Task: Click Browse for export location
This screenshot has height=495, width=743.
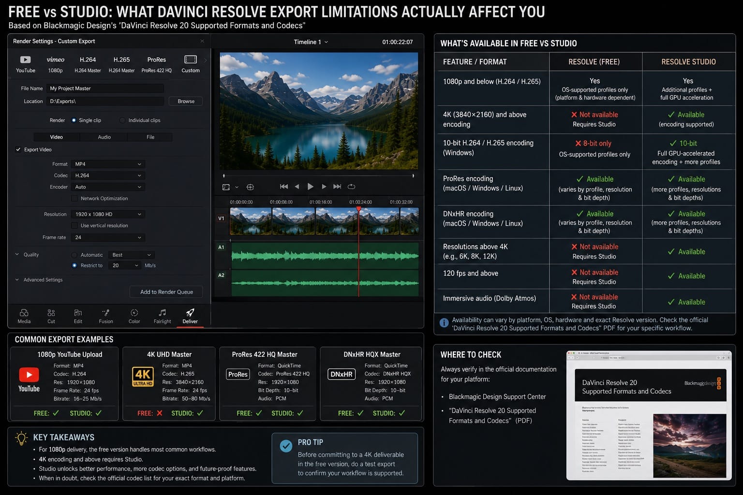Action: click(x=186, y=101)
